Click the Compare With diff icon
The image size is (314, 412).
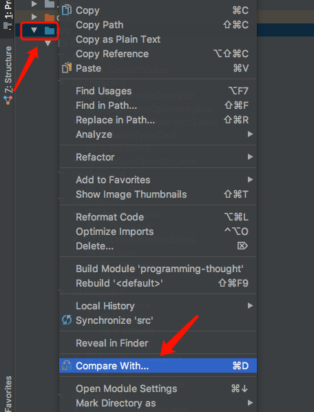tap(67, 365)
